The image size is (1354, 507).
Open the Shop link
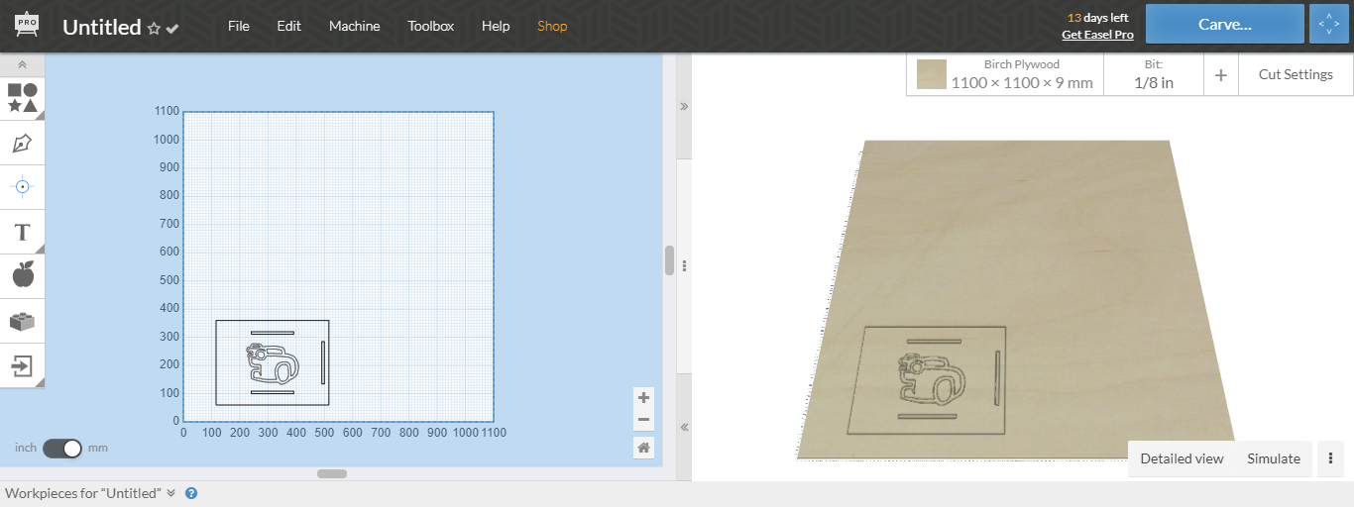[x=552, y=26]
